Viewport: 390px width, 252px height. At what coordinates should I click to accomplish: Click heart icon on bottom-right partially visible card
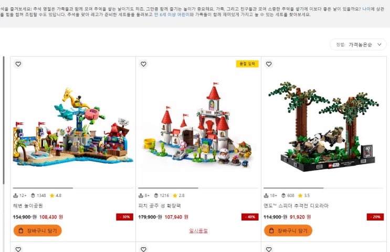(x=269, y=249)
